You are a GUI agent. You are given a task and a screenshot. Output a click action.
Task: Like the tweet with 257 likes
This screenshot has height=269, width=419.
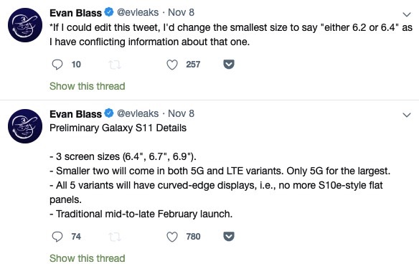[172, 65]
